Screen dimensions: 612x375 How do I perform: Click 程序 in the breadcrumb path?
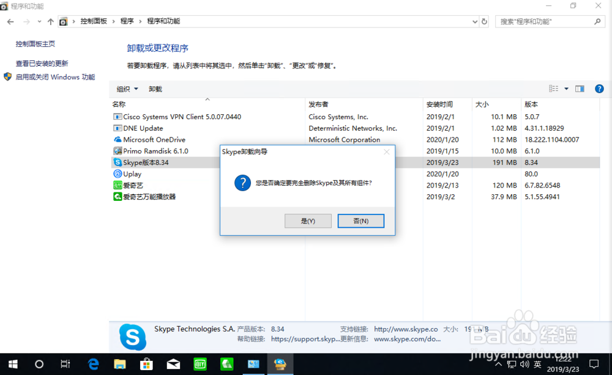(x=127, y=21)
